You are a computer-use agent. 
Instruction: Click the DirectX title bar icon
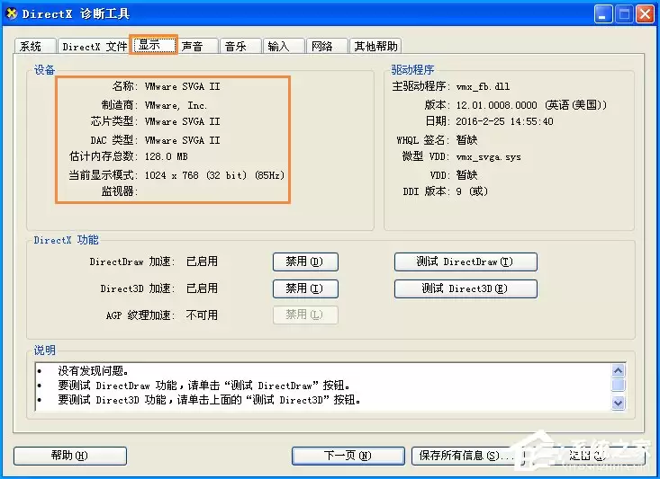12,13
